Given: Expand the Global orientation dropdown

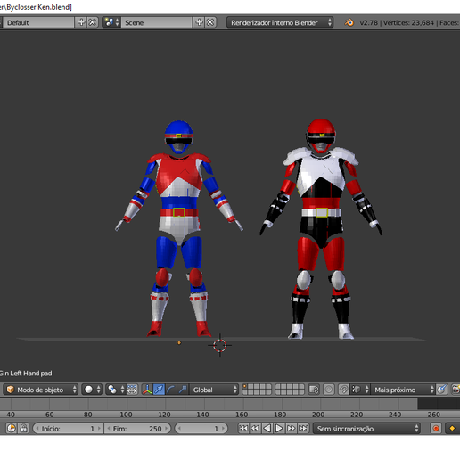Looking at the screenshot, I should [x=214, y=390].
